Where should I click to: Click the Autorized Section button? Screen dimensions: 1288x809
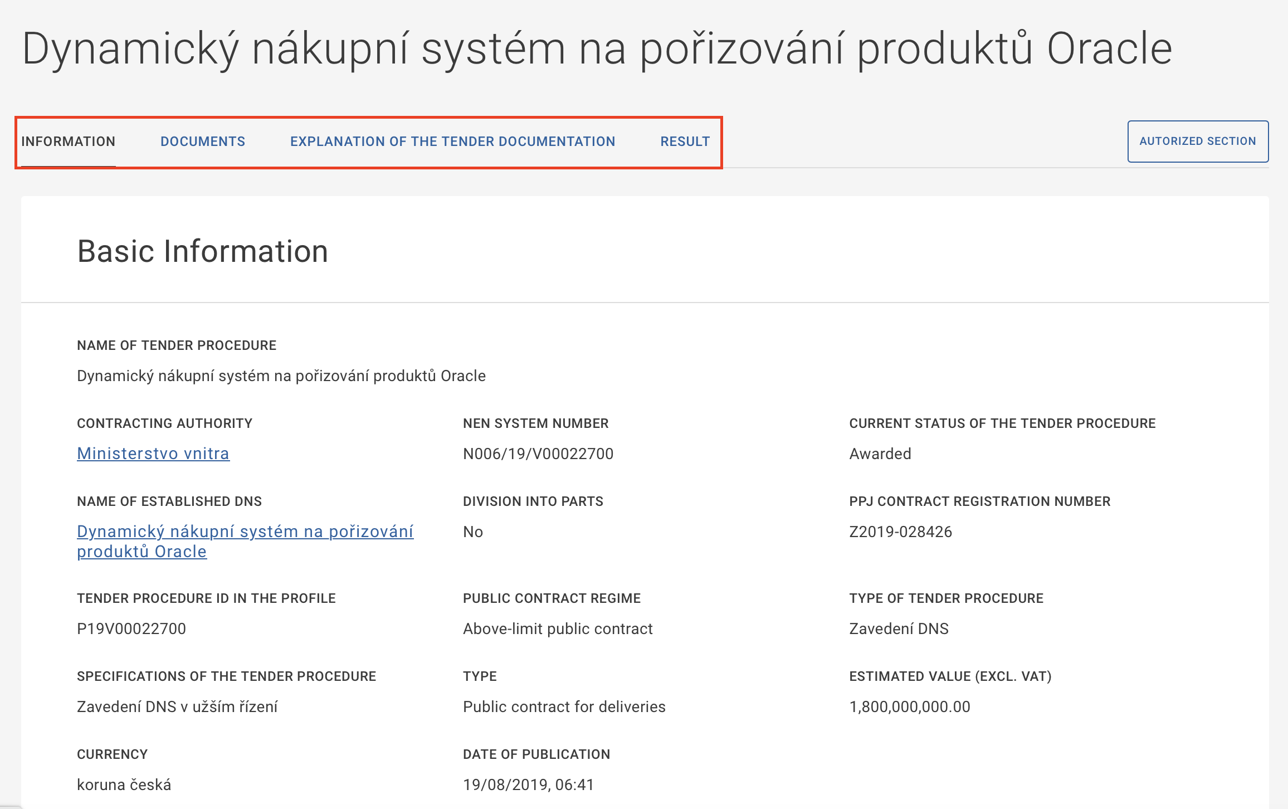[x=1198, y=142]
